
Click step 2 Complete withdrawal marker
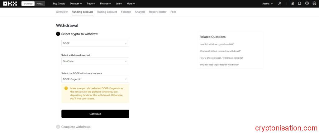58,127
